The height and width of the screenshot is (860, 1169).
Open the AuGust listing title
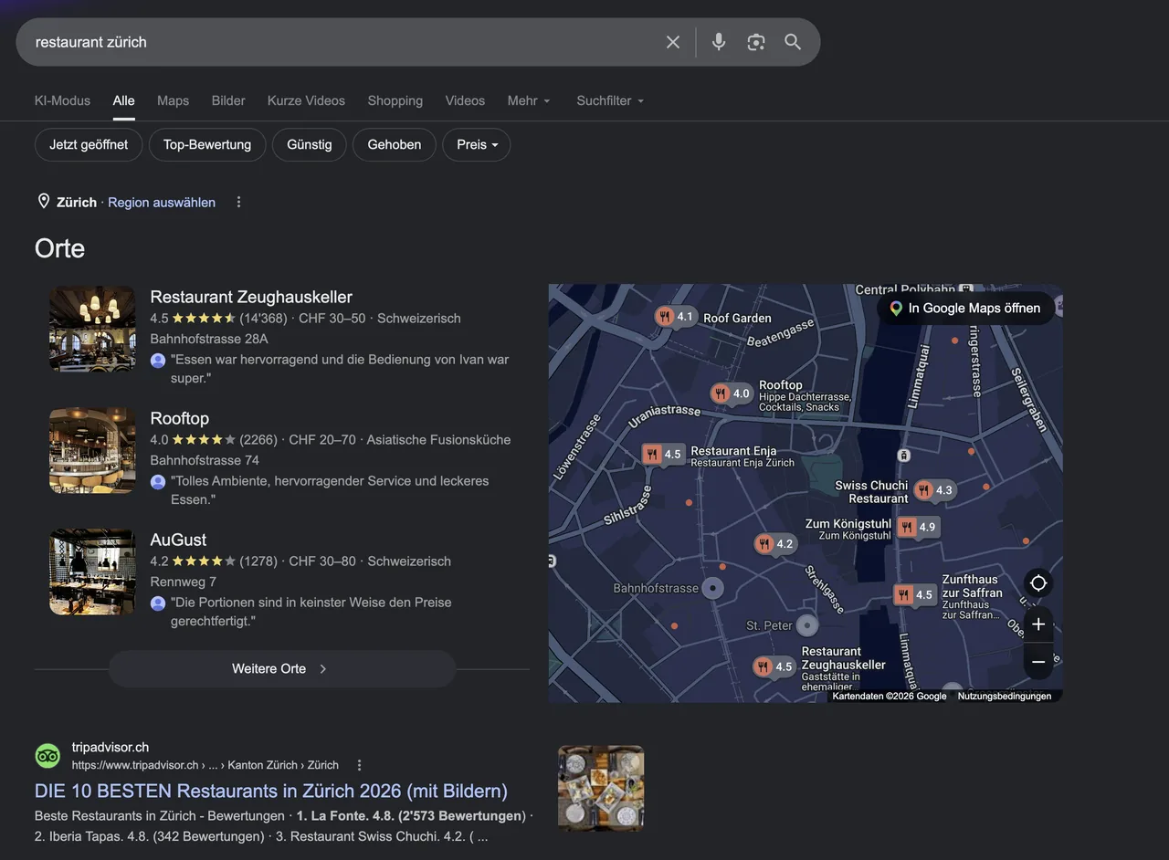tap(178, 540)
